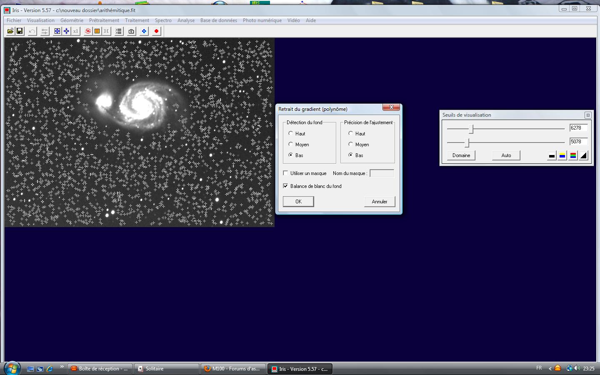Click the high threshold field showing 6278
This screenshot has width=600, height=375.
(x=578, y=128)
